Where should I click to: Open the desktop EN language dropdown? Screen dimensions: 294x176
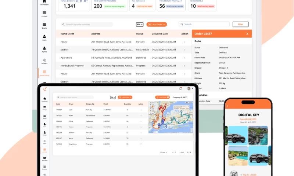[x=140, y=24]
